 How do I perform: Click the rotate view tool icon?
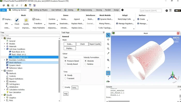pos(108,35)
